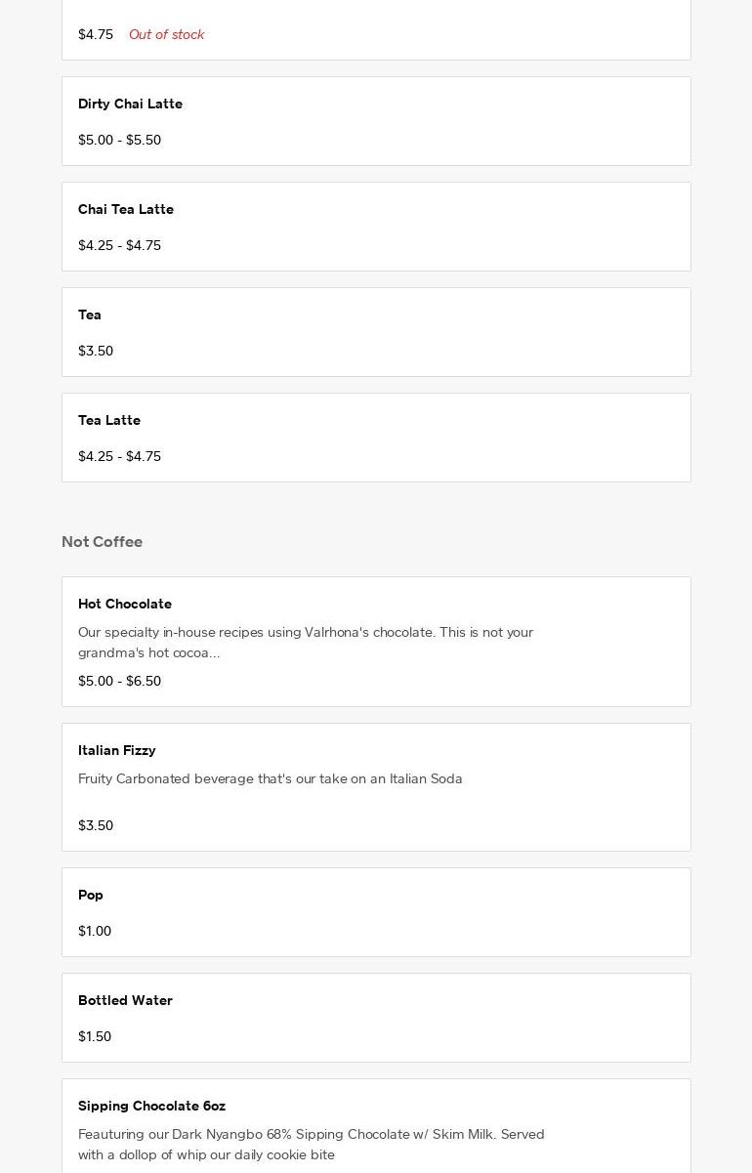This screenshot has height=1173, width=752.
Task: Select the Chai Tea Latte item title
Action: tap(126, 209)
